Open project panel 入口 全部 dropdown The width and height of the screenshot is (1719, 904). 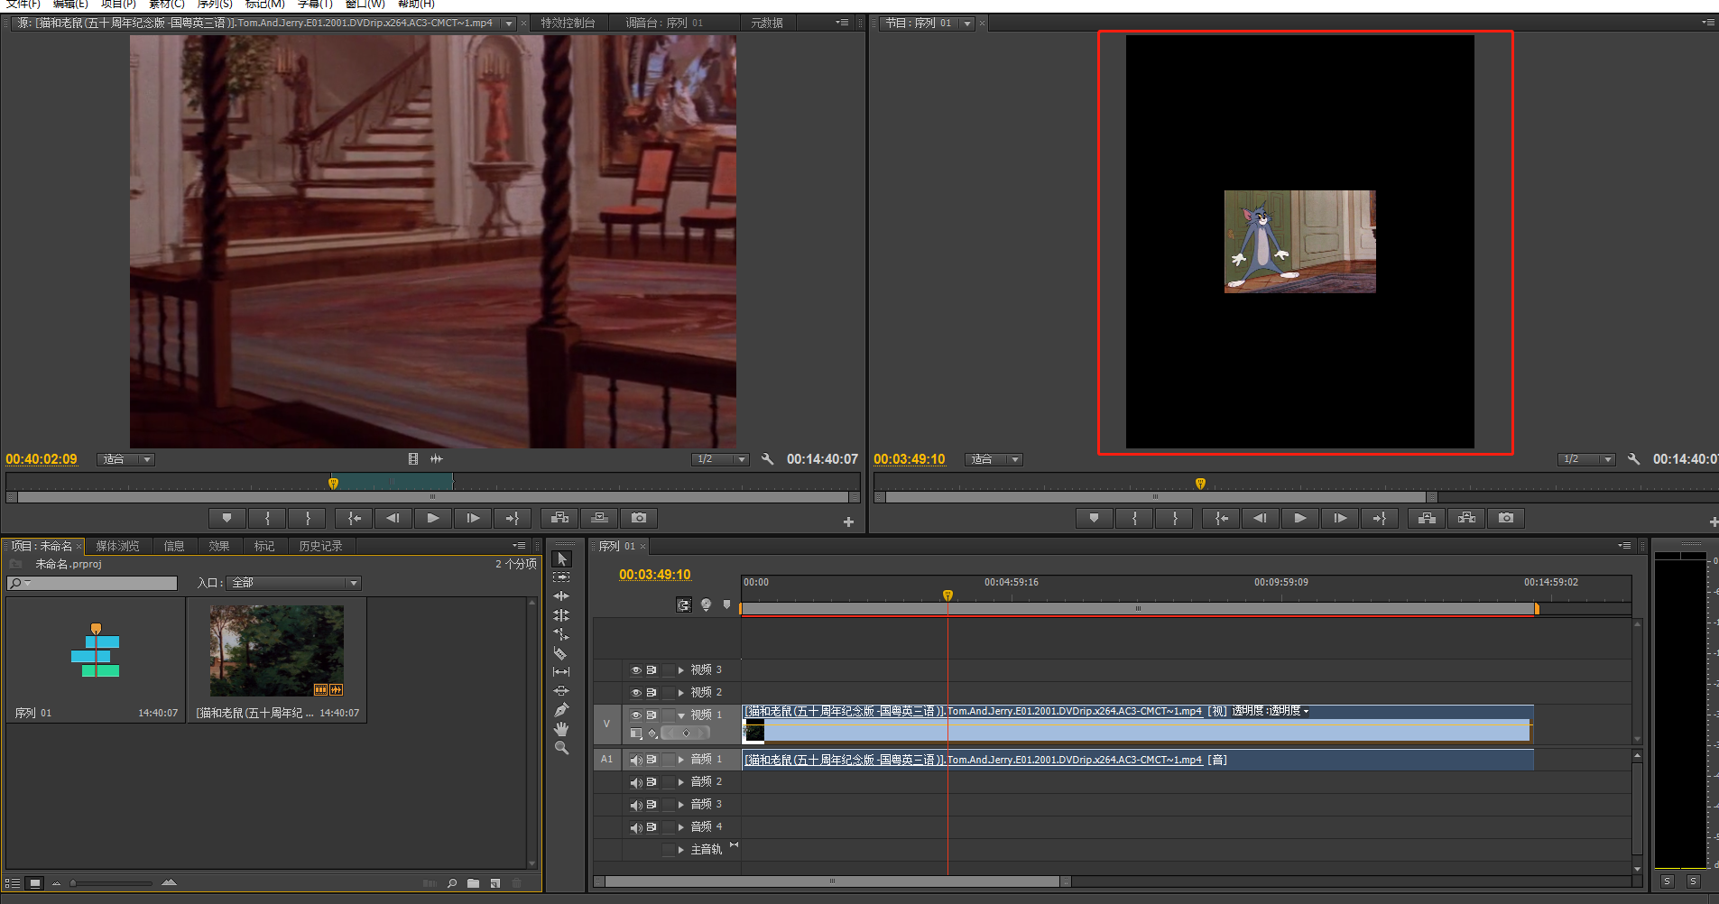[294, 583]
